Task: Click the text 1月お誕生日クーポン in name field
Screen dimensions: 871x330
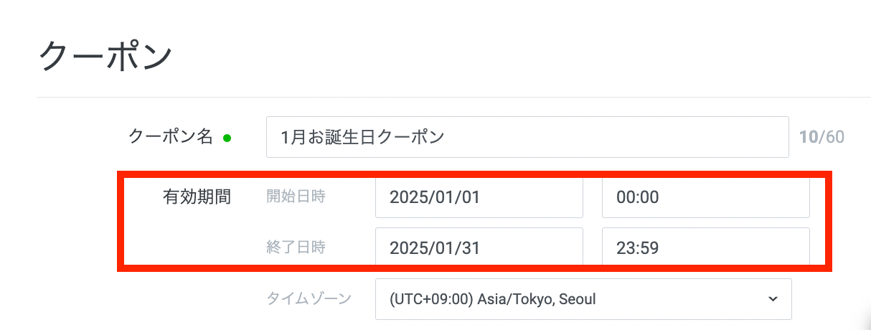Action: pos(363,137)
